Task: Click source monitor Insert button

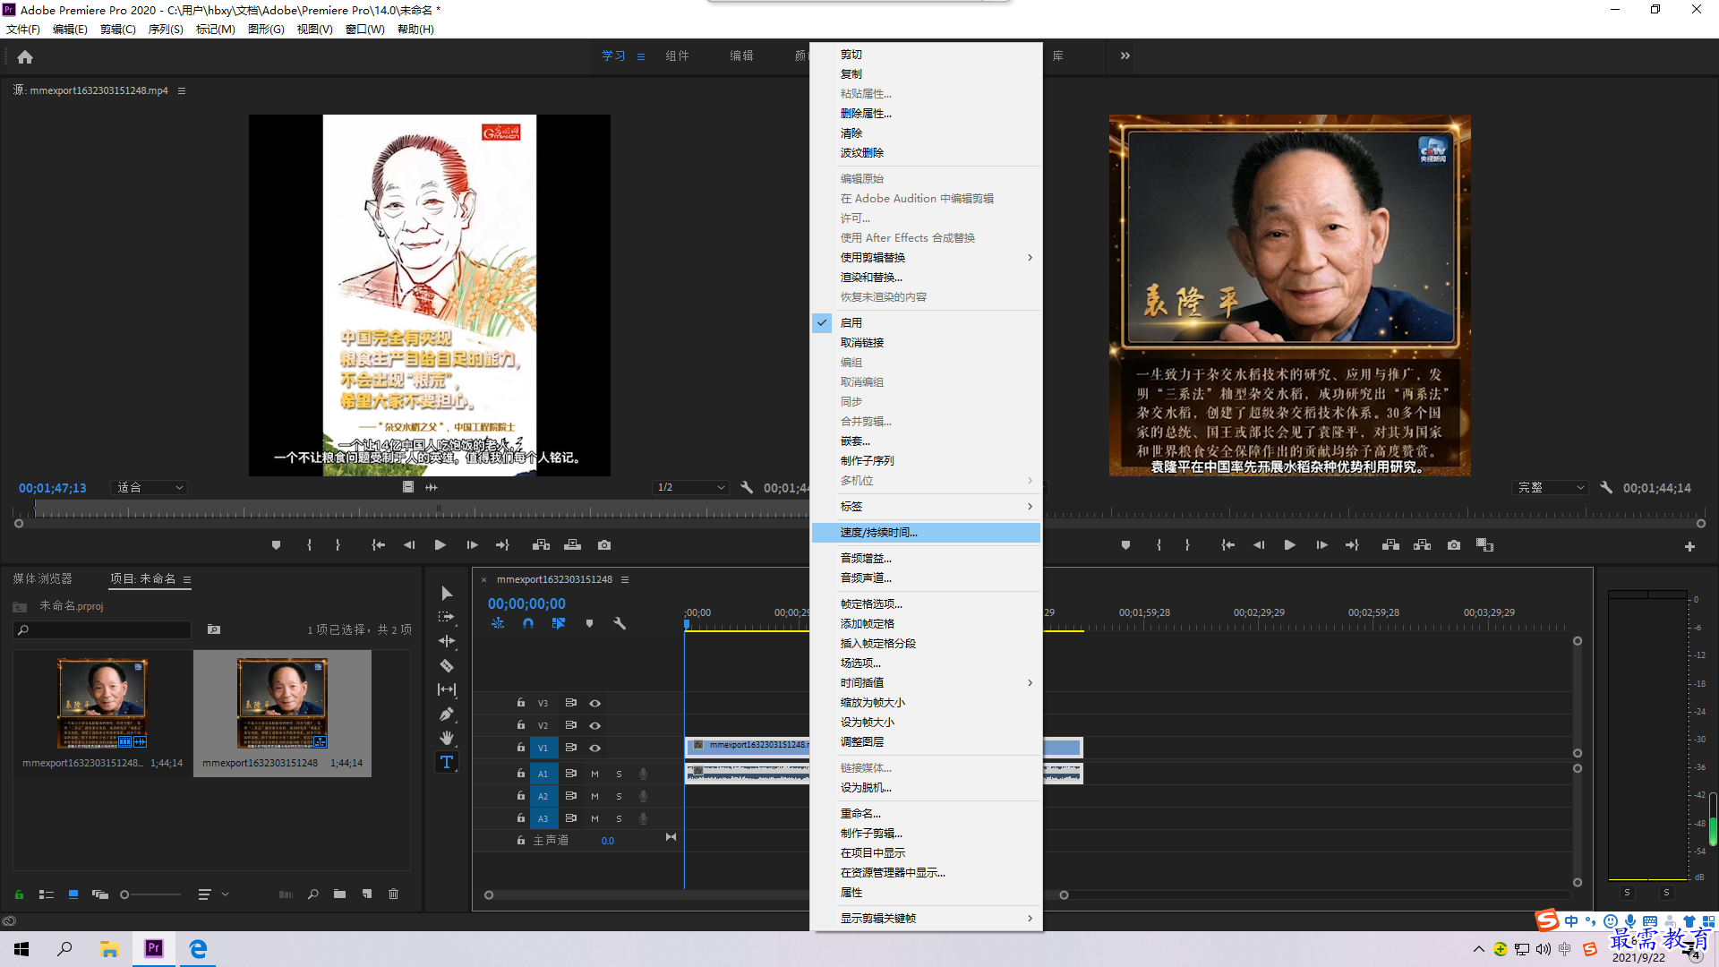Action: (541, 544)
